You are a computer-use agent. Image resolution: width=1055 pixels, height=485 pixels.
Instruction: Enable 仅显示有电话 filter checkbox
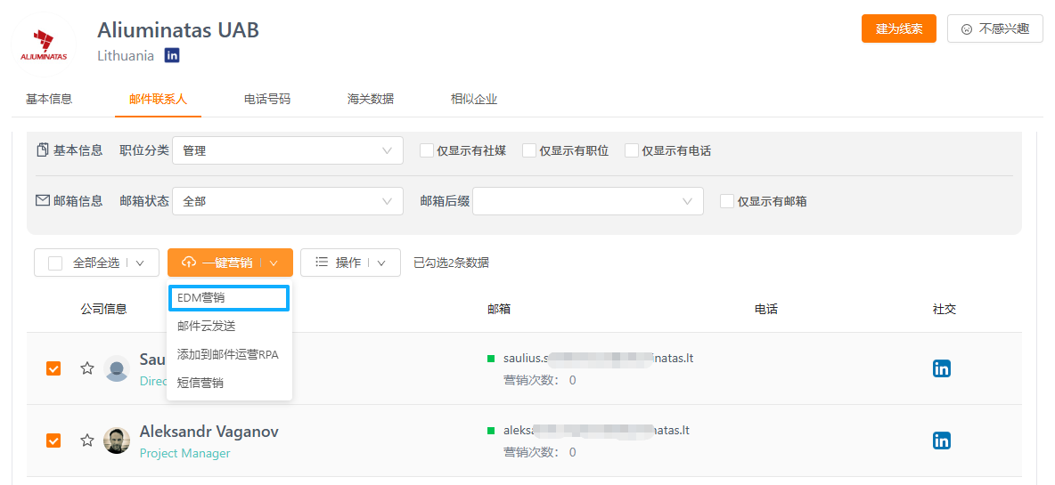click(x=631, y=150)
